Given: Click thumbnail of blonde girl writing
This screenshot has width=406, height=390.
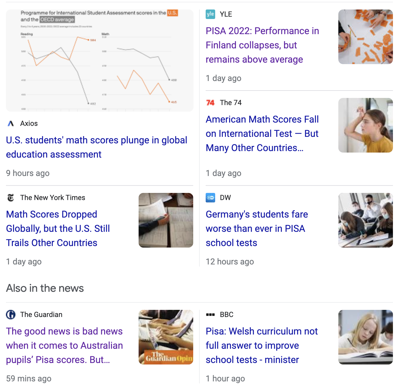Looking at the screenshot, I should coord(365,337).
